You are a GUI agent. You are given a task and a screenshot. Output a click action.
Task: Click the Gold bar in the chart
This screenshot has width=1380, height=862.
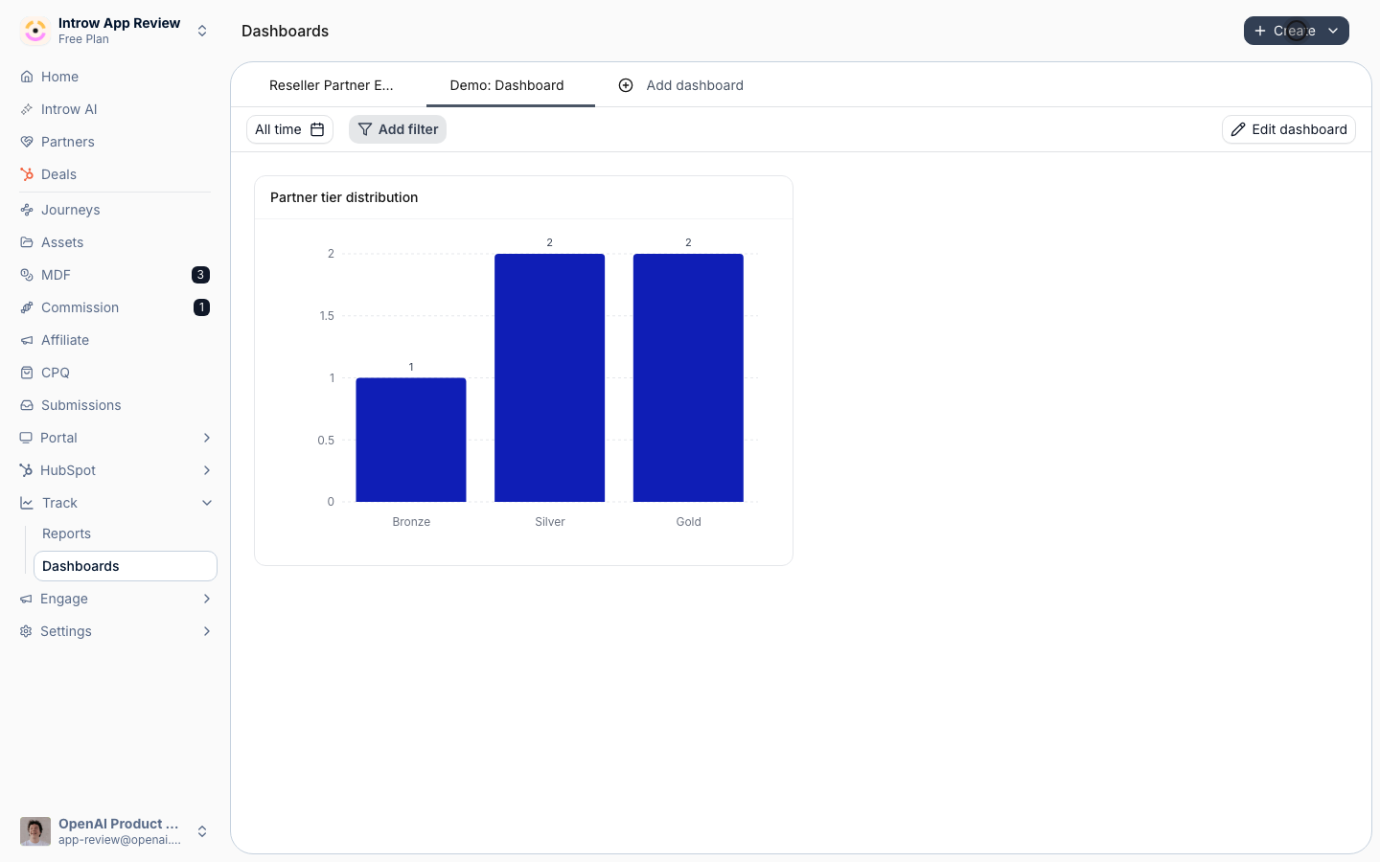tap(688, 377)
